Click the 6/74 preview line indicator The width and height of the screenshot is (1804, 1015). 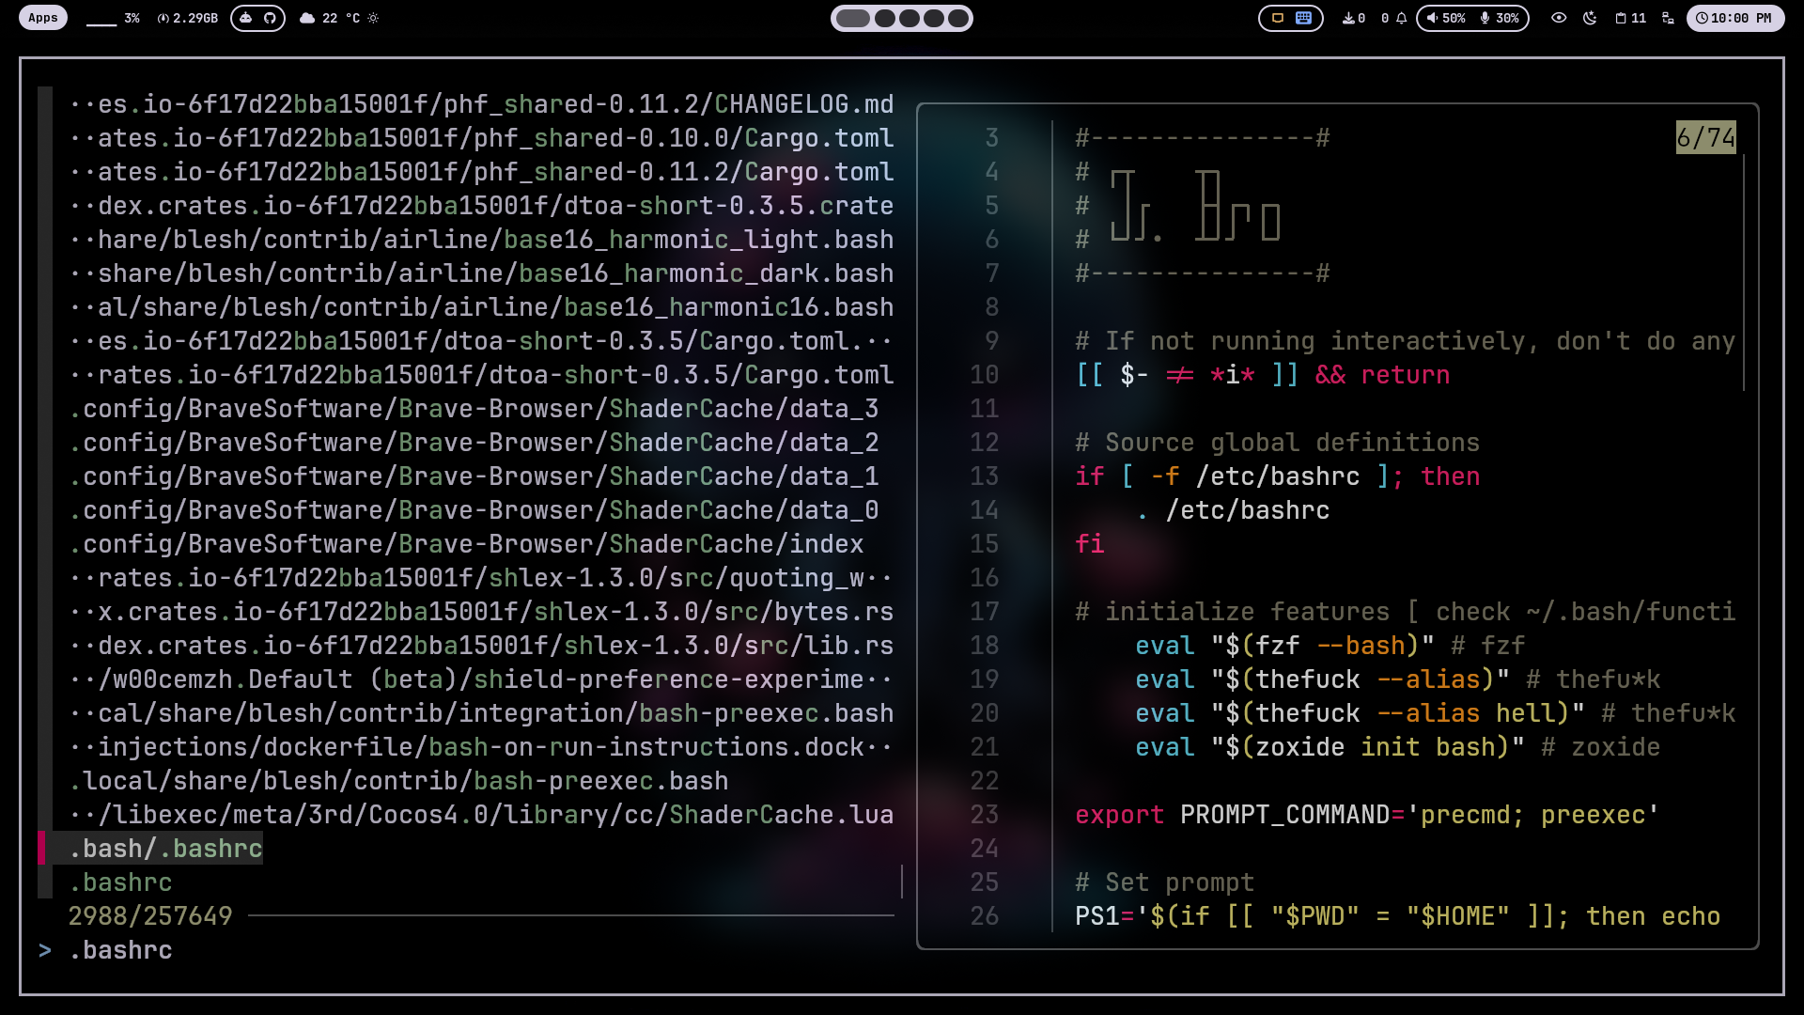pyautogui.click(x=1706, y=138)
